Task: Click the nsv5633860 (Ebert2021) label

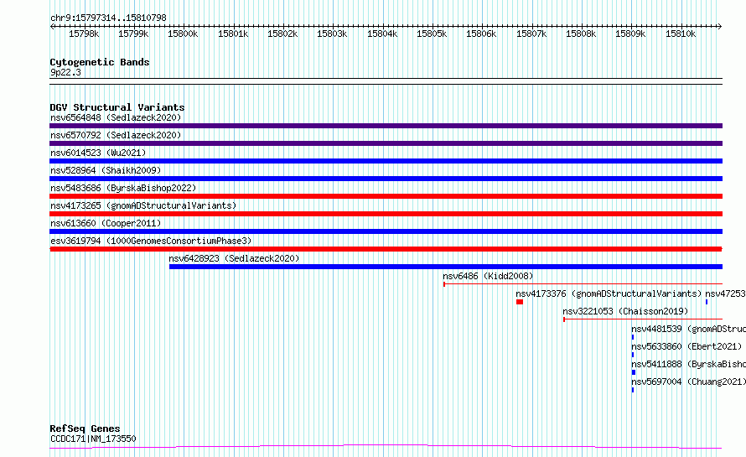Action: tap(686, 346)
